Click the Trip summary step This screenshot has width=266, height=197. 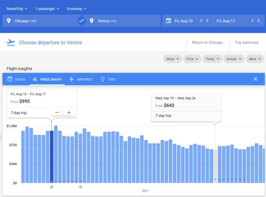246,42
